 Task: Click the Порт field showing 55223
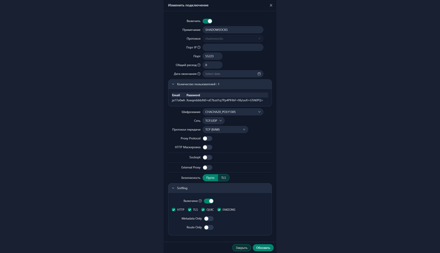click(212, 56)
